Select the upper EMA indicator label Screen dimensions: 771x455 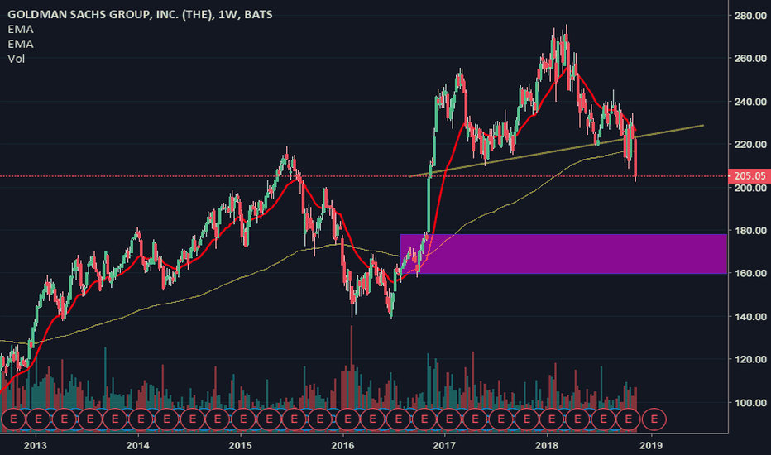(21, 29)
